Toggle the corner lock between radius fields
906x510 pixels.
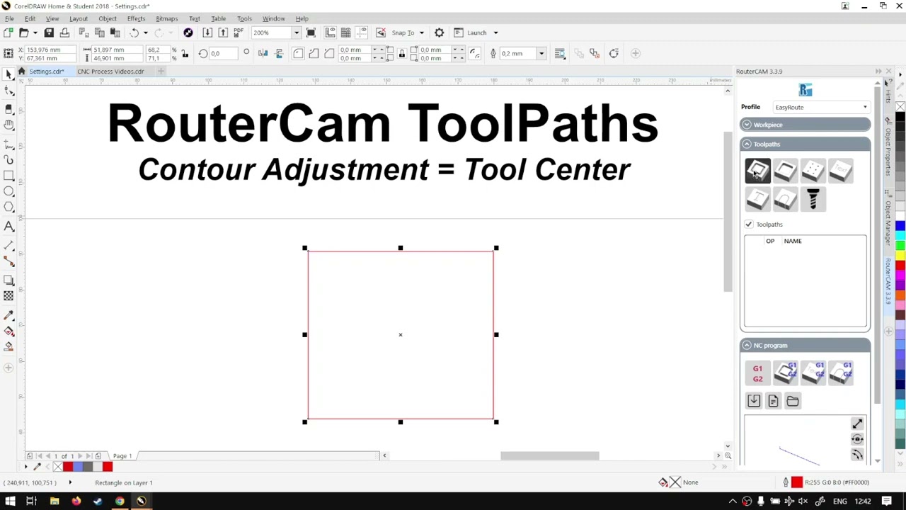pos(401,54)
